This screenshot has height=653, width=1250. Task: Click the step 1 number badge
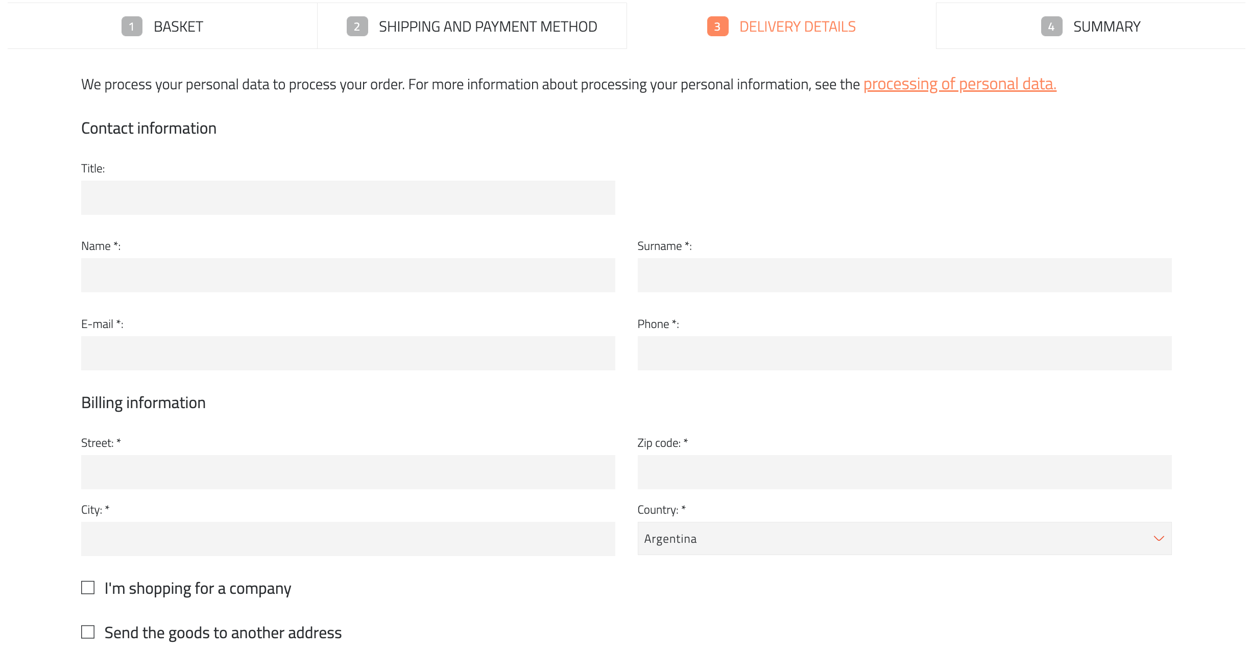point(132,27)
